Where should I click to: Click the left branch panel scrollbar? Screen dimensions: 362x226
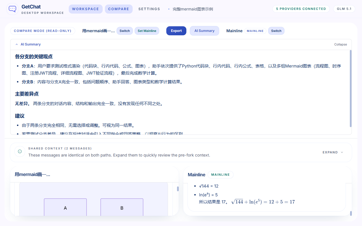pos(178,189)
